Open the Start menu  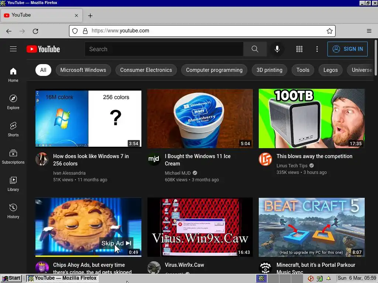click(11, 278)
